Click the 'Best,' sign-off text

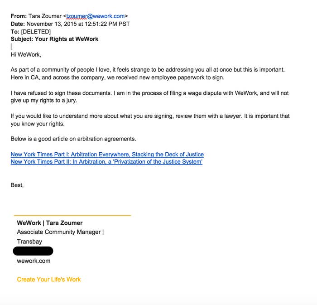click(17, 185)
